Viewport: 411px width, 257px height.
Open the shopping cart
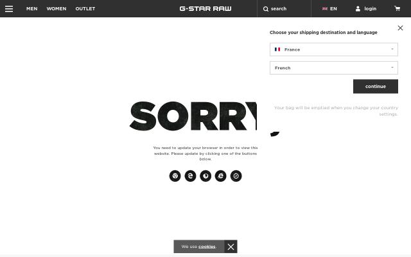(397, 8)
